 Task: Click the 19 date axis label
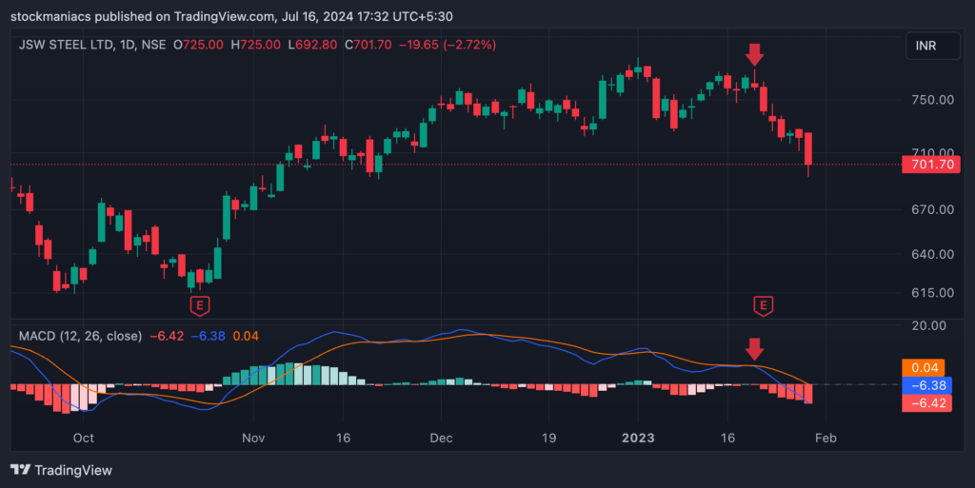tap(548, 438)
